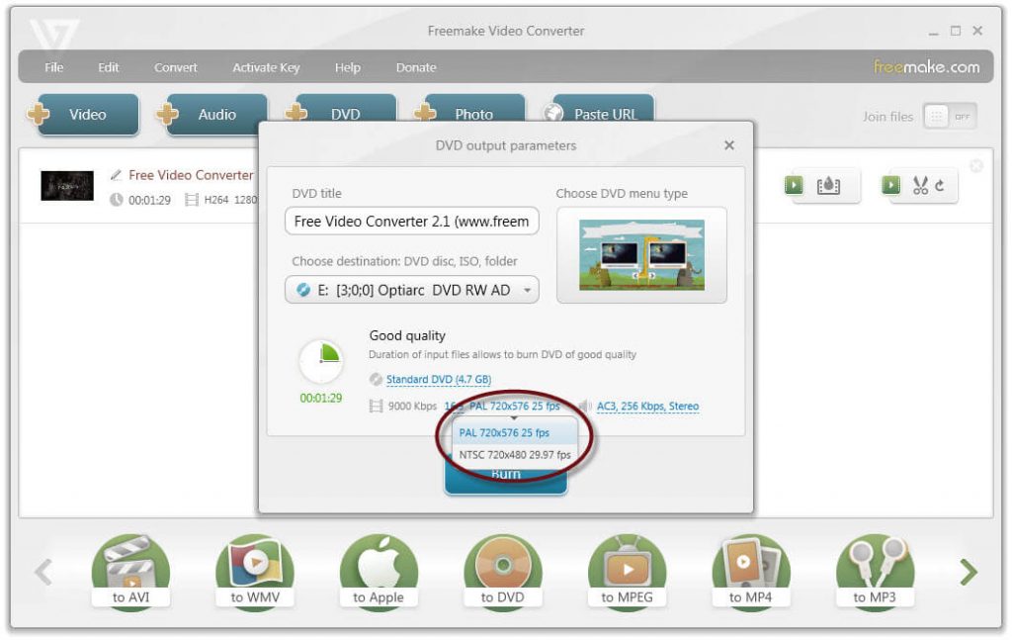Viewport: 1012px width, 640px height.
Task: Click the speaker icon beside AC3 audio
Action: click(585, 407)
